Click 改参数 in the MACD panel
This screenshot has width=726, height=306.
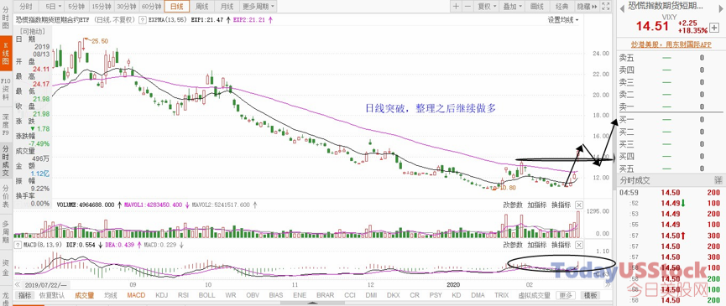point(513,244)
